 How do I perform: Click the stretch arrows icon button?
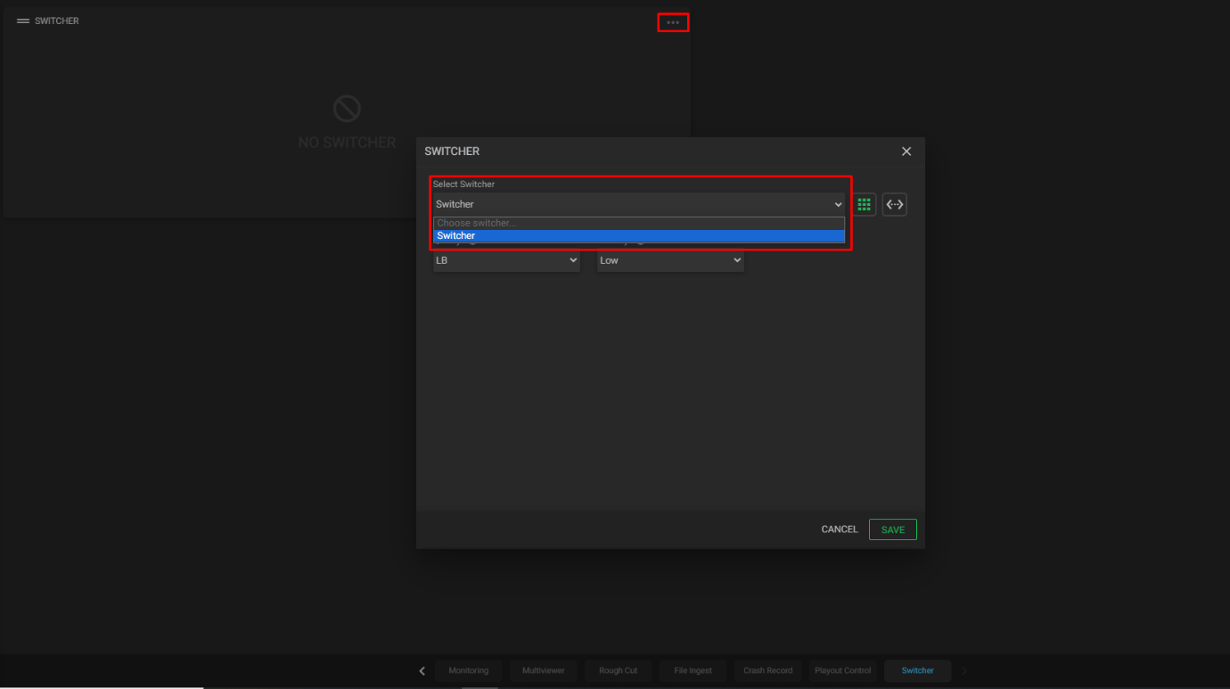coord(894,204)
